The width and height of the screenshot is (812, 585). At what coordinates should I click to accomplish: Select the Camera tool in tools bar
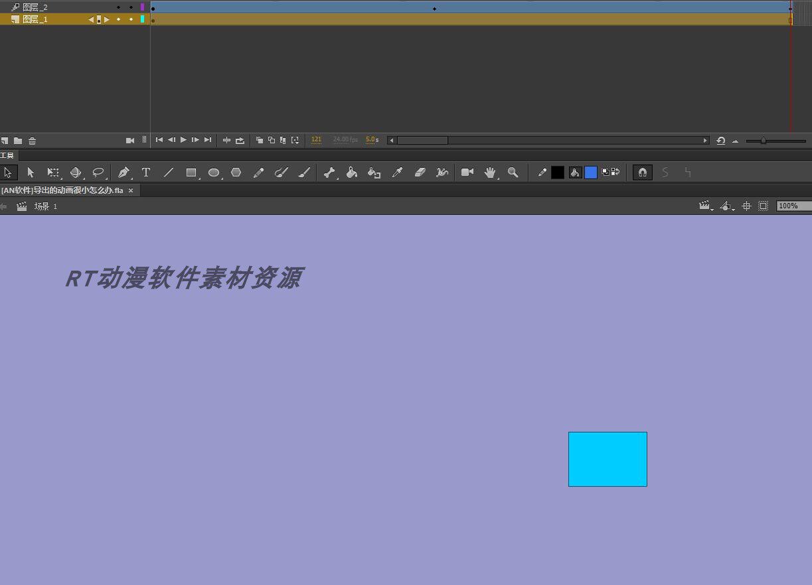click(x=467, y=172)
